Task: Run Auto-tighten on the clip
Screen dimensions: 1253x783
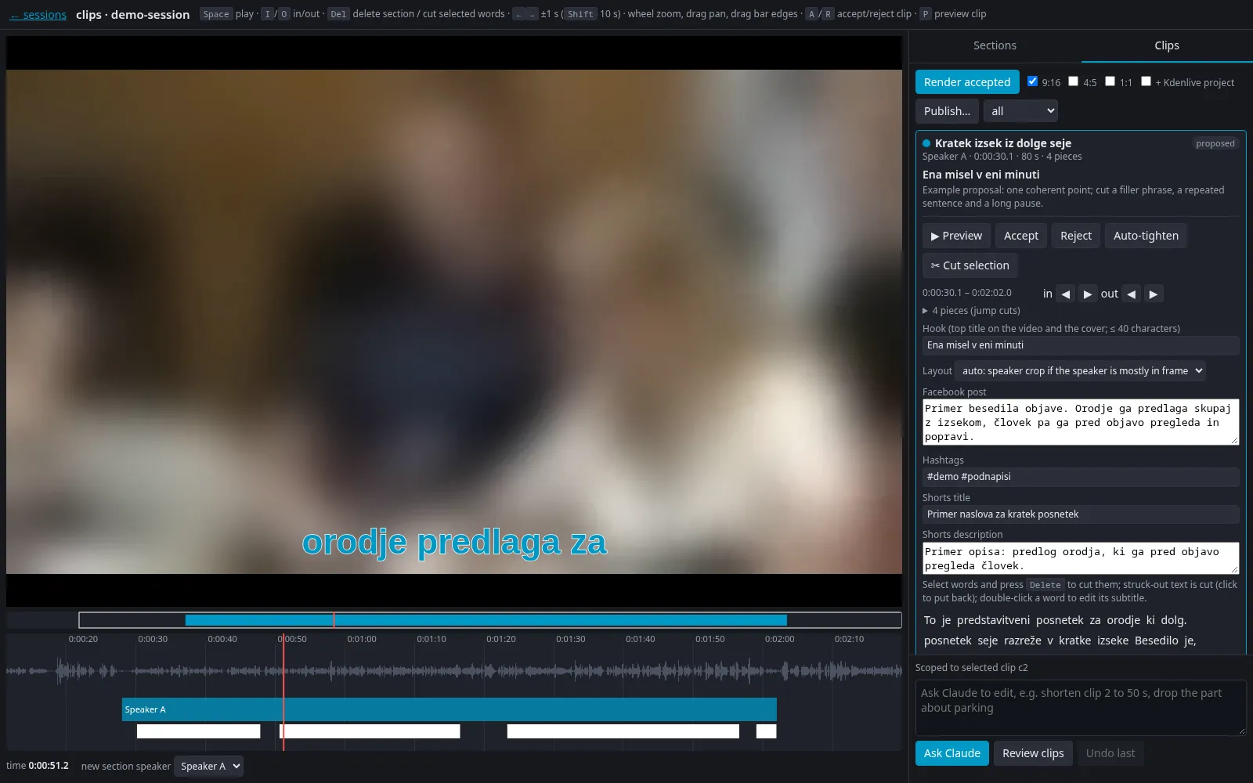Action: (1146, 236)
